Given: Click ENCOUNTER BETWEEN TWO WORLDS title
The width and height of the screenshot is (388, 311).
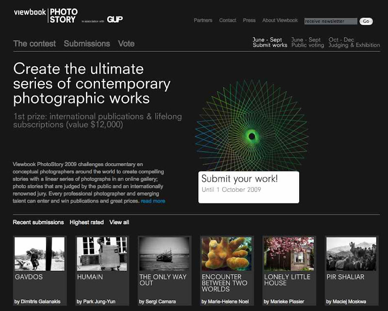Looking at the screenshot, I should tap(225, 283).
